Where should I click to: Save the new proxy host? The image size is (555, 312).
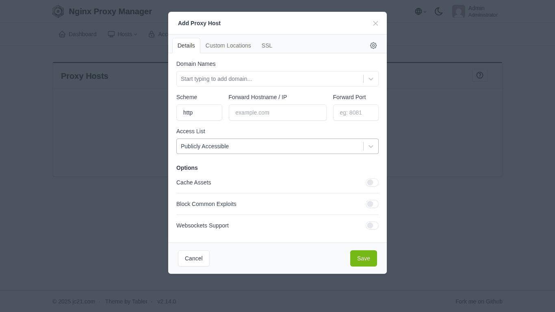(363, 258)
